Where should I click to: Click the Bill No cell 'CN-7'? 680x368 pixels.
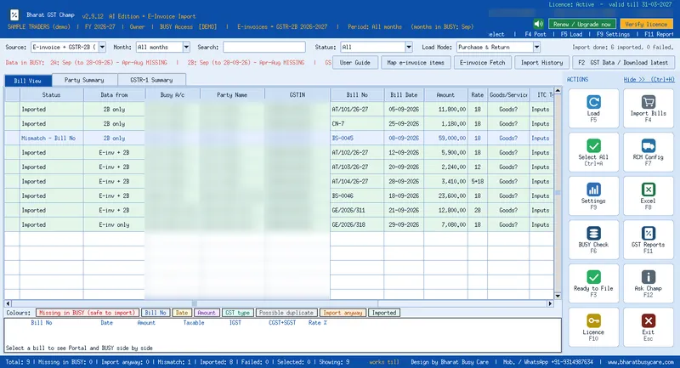357,123
